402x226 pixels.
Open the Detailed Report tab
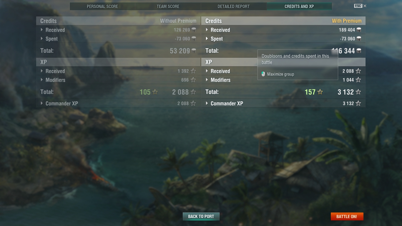234,6
